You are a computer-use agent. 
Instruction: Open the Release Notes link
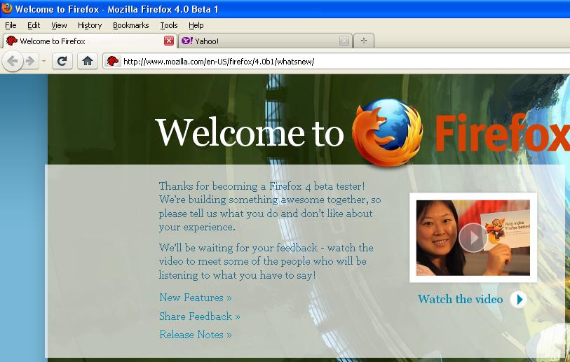coord(195,335)
